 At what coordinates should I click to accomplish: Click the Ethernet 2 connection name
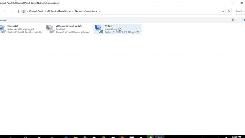click(x=13, y=26)
